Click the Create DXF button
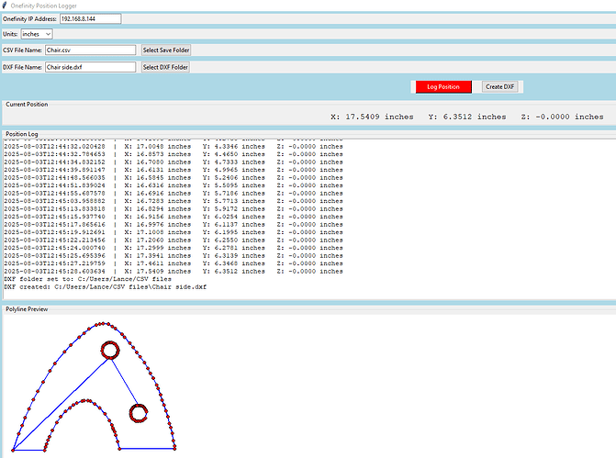 [499, 87]
